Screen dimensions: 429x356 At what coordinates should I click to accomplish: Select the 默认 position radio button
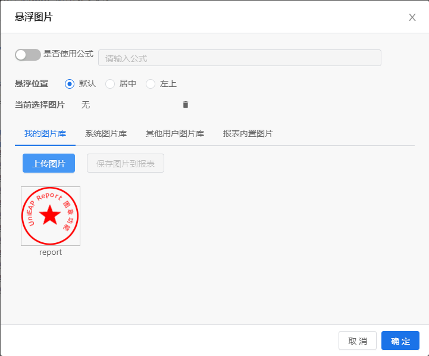tap(70, 84)
